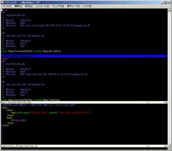The width and height of the screenshot is (172, 151).
Task: Click the opening <html> tag line
Action: click(x=5, y=108)
